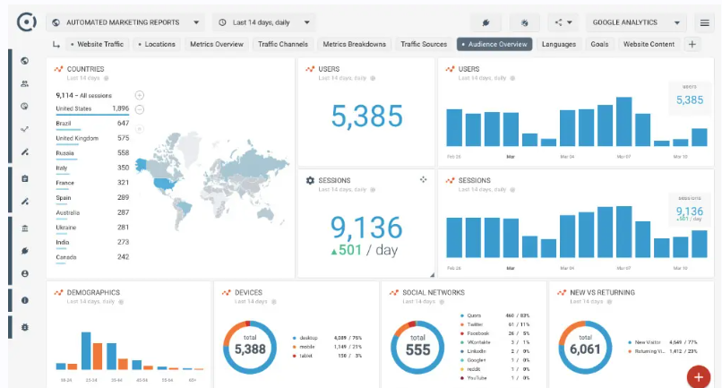Zoom in on the countries map

(x=140, y=95)
